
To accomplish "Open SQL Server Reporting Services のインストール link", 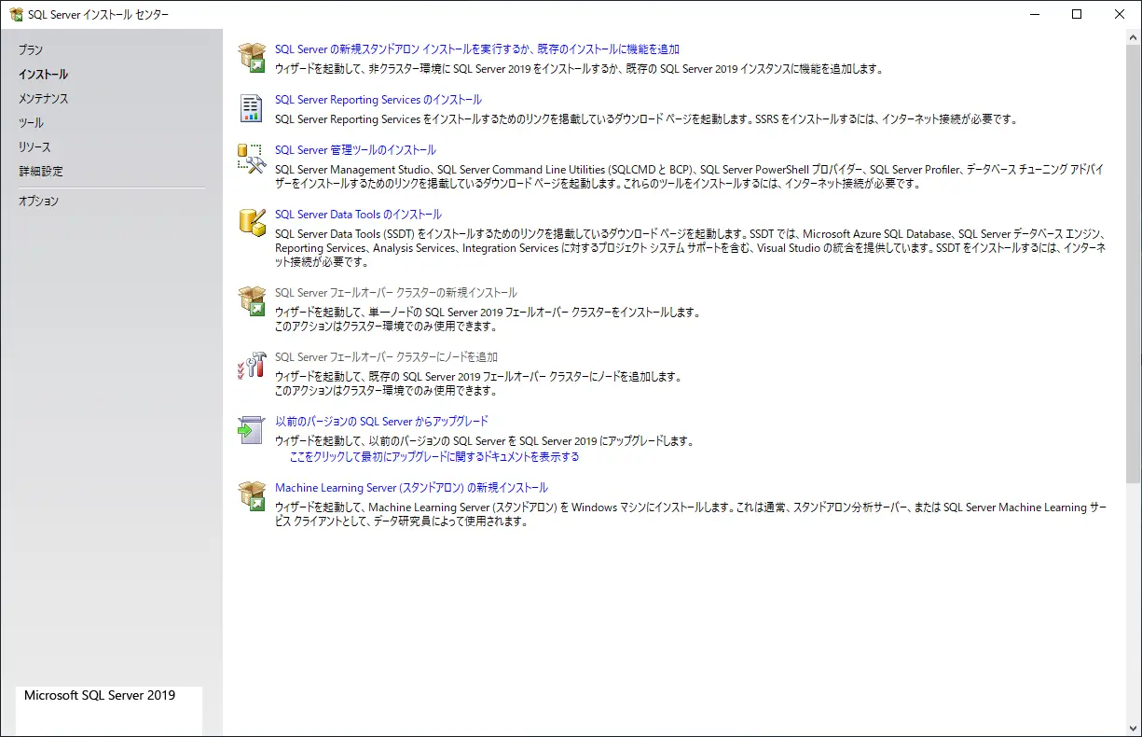I will (x=378, y=100).
